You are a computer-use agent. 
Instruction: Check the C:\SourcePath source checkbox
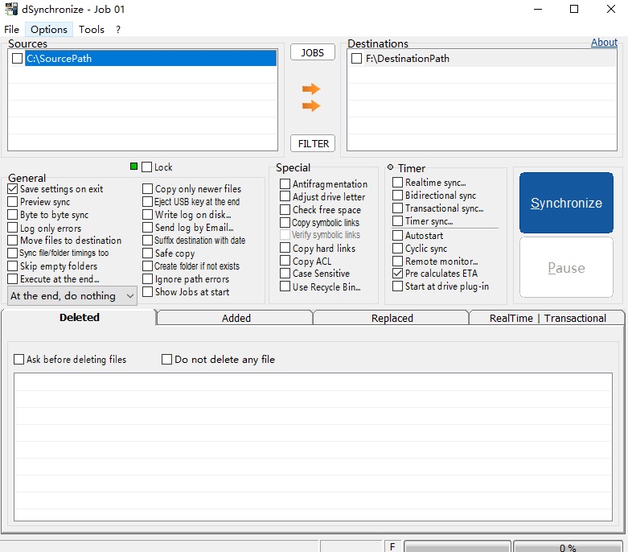17,59
